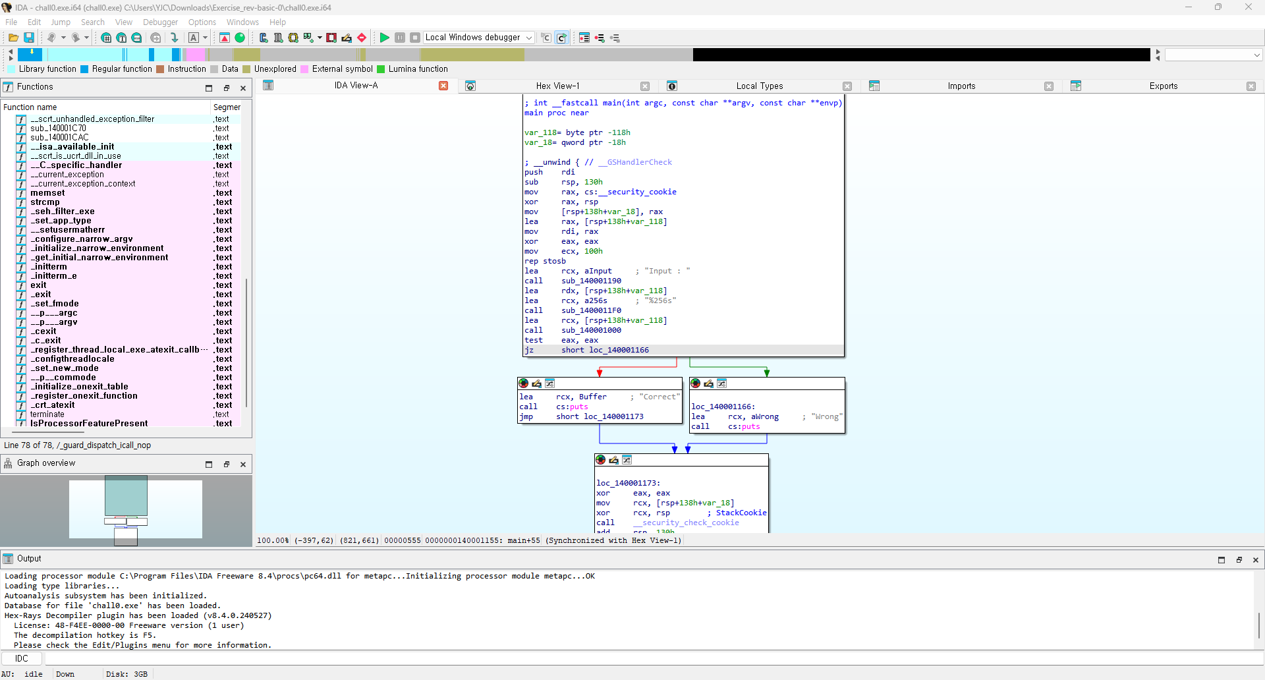This screenshot has height=680, width=1265.
Task: Open the forward jump history dropdown
Action: click(x=86, y=38)
